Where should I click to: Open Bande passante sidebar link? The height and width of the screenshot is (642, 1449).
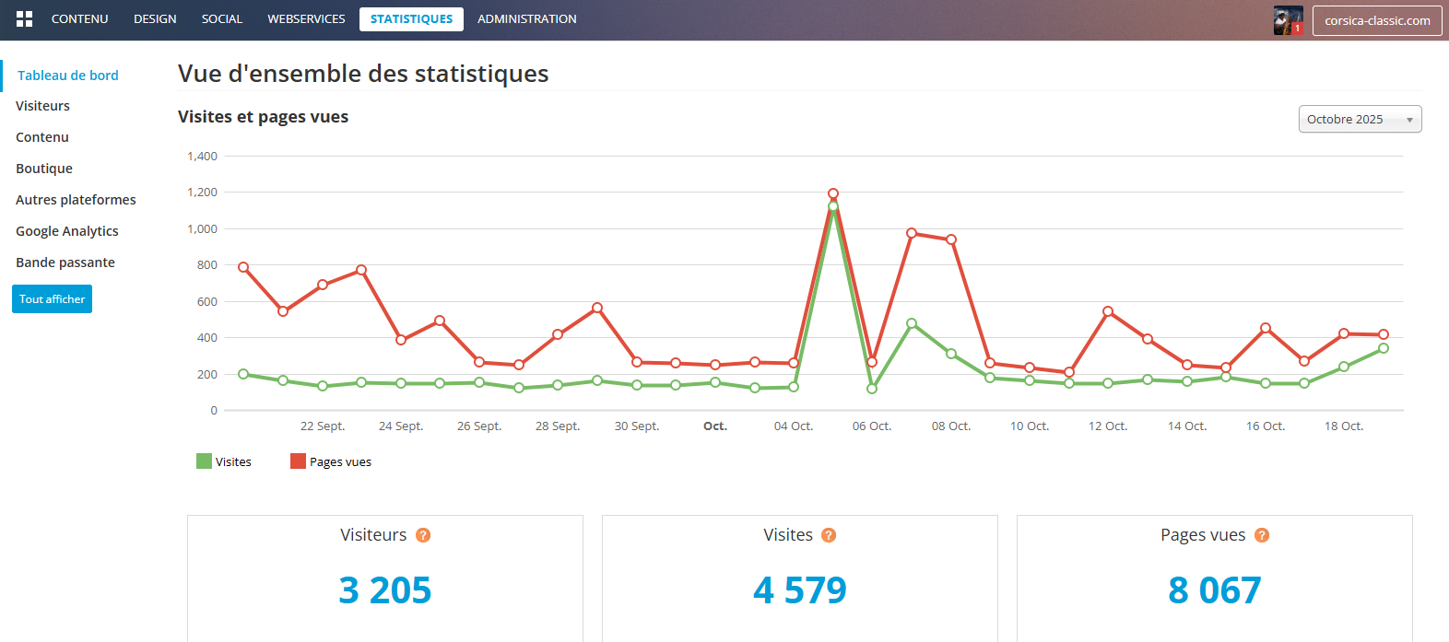[65, 263]
